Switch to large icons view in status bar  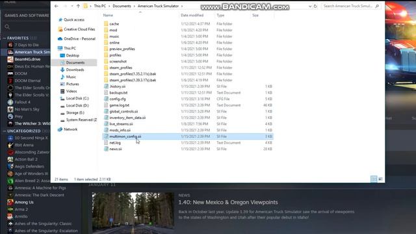pyautogui.click(x=380, y=179)
